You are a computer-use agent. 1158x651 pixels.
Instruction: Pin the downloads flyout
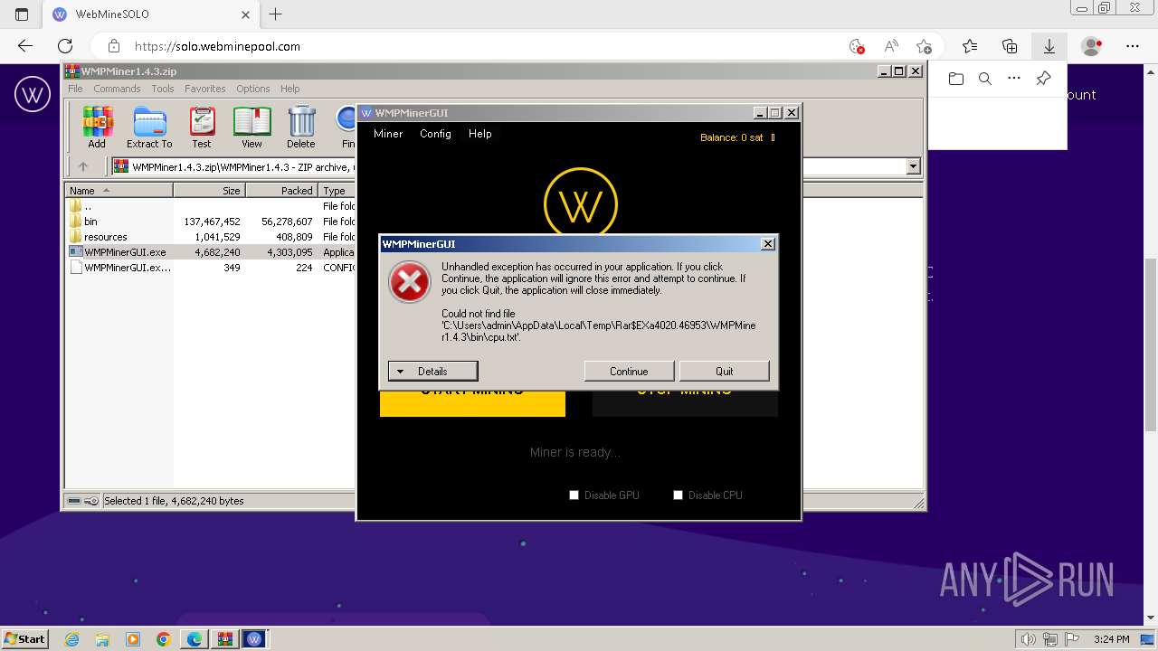coord(1043,79)
